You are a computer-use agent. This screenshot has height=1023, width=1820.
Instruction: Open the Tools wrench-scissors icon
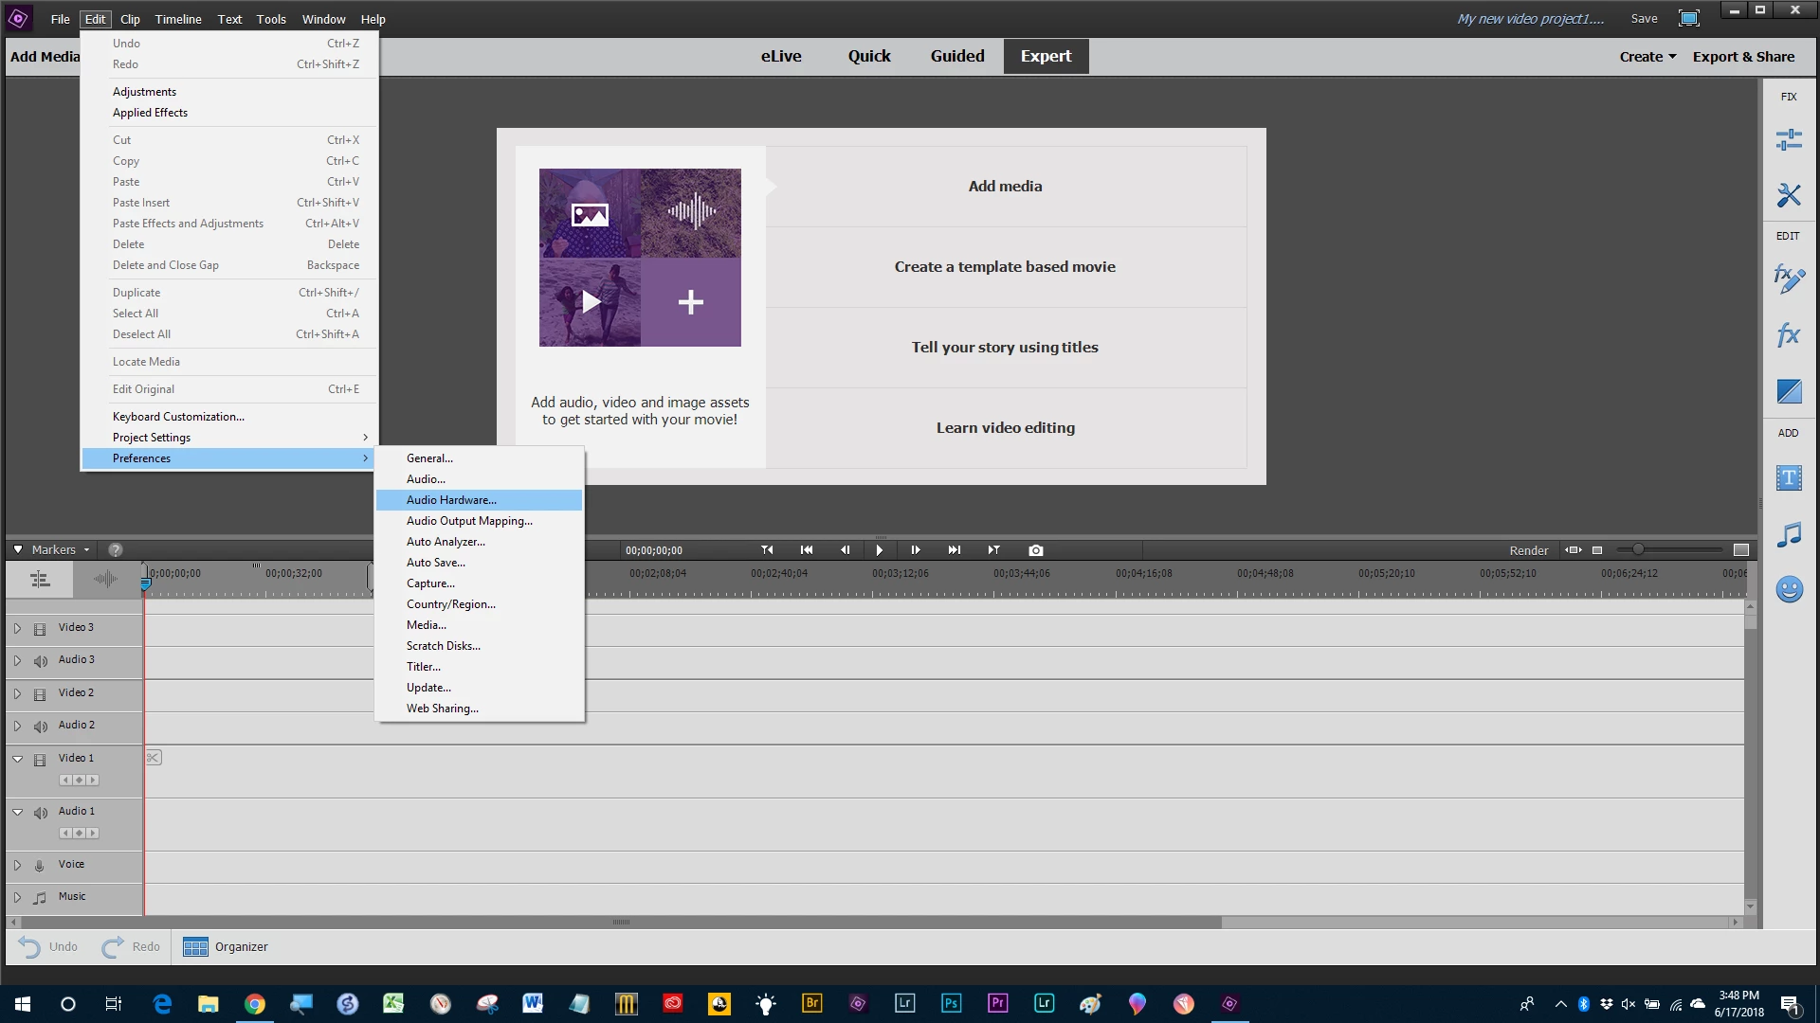(1788, 195)
